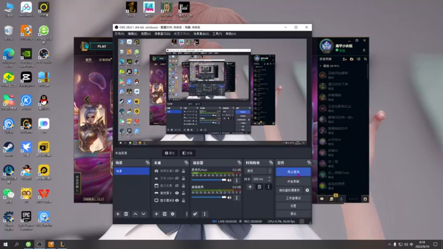This screenshot has width=443, height=249.
Task: Mute the Desktop Audio channel speaker icon
Action: pos(229,198)
